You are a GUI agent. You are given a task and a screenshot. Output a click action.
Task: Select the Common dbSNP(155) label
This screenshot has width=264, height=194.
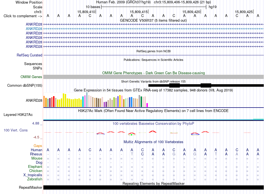[x=25, y=85]
